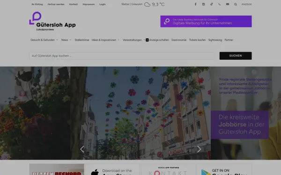
Task: Open the TikTok icon link
Action: tap(212, 4)
